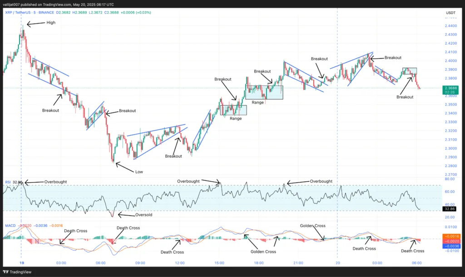Click the 2.3100 price scale label
The width and height of the screenshot is (465, 277).
click(451, 140)
